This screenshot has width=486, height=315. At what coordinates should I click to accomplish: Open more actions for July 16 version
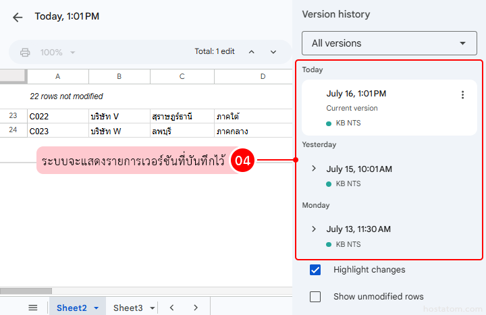point(462,95)
